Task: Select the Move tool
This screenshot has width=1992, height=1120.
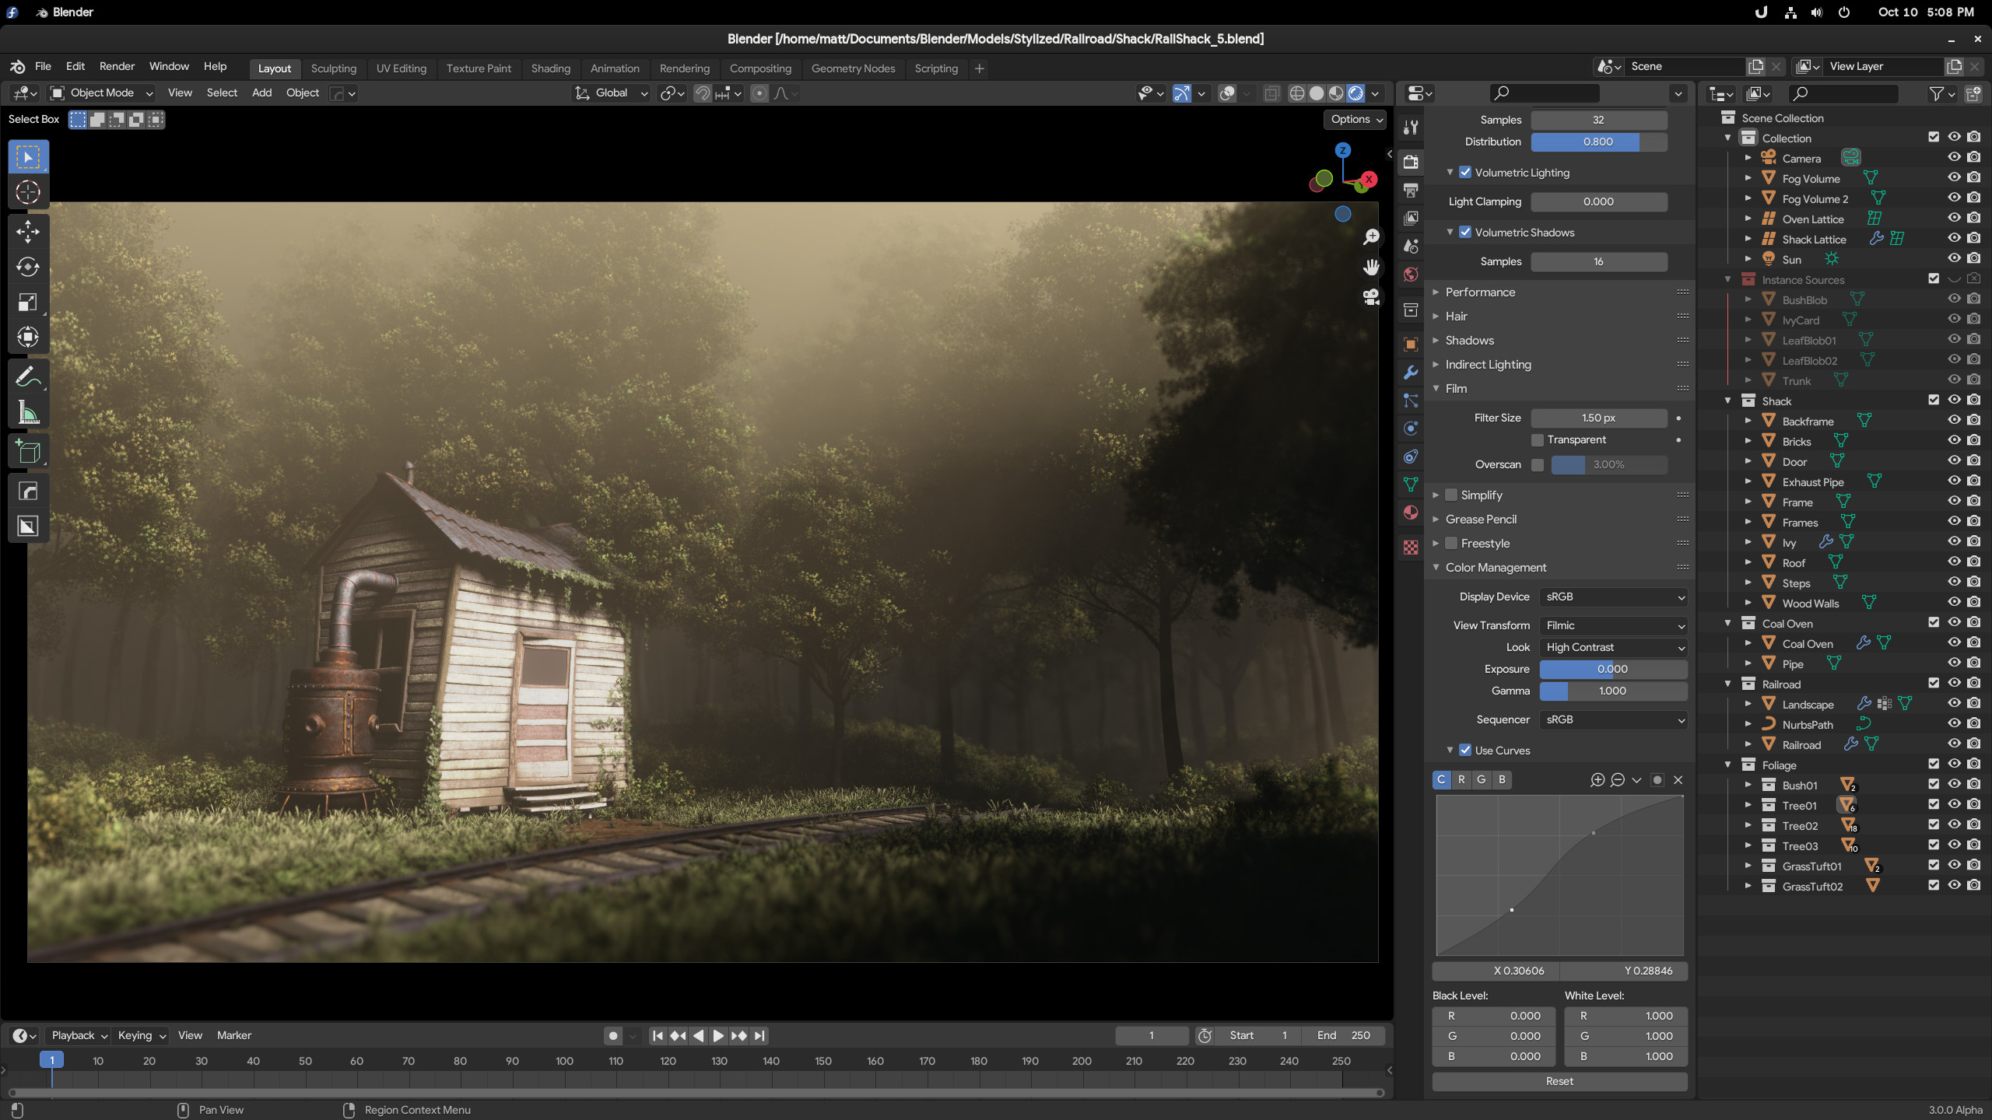Action: click(x=28, y=232)
